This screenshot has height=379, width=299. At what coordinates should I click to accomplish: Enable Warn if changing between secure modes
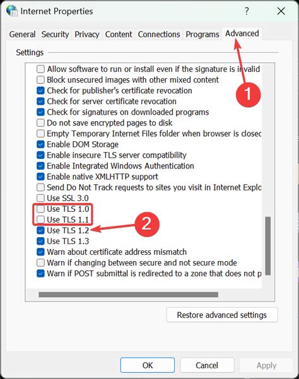click(40, 262)
